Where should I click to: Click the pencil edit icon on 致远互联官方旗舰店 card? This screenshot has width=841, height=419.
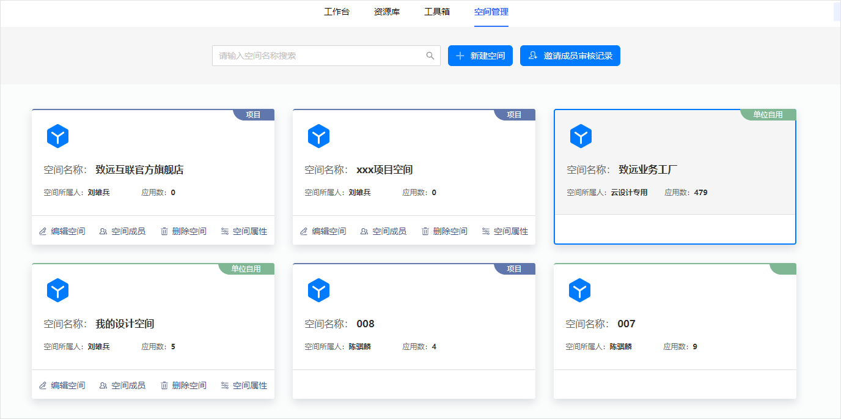[x=43, y=231]
